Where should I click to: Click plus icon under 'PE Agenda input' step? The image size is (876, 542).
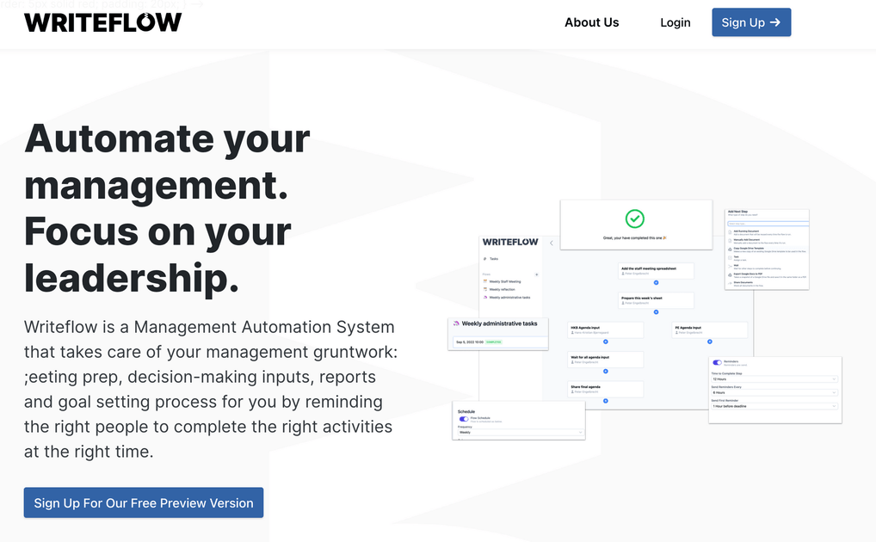(707, 342)
